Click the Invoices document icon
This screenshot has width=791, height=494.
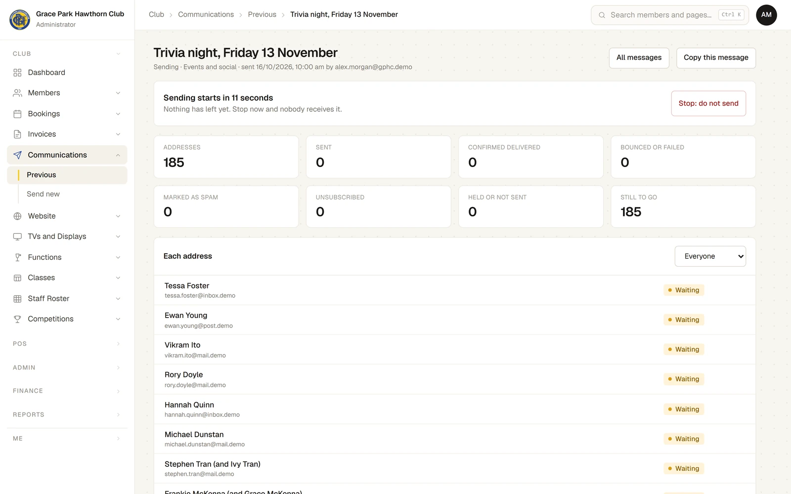[x=17, y=134]
